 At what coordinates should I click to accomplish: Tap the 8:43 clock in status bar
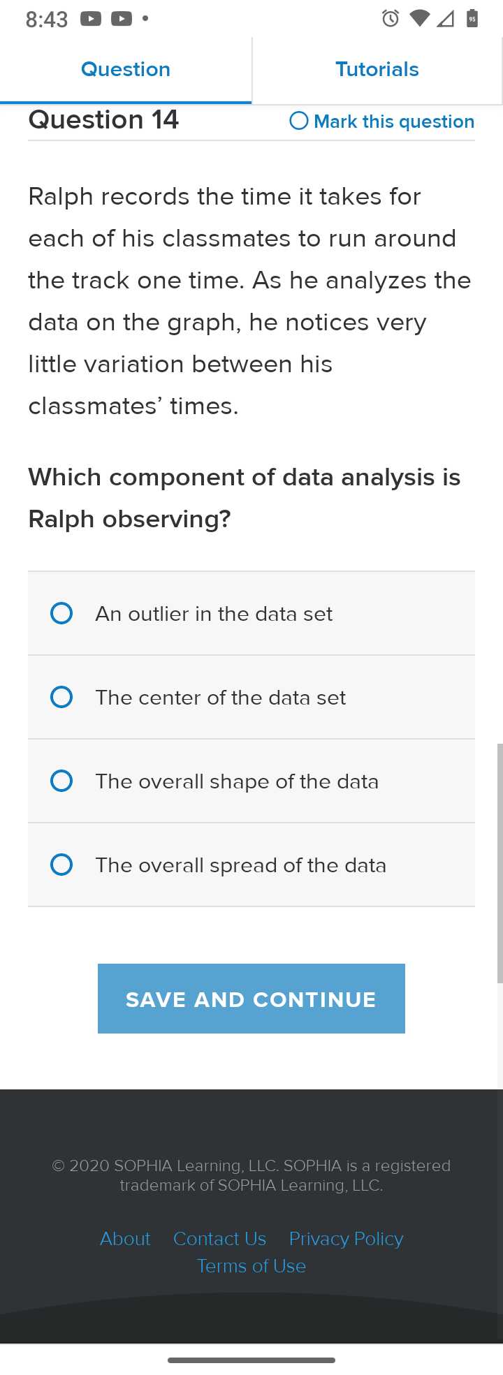(47, 20)
